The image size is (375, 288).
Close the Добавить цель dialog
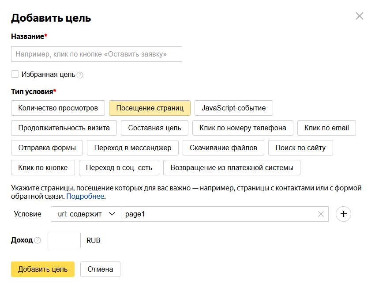click(x=360, y=16)
